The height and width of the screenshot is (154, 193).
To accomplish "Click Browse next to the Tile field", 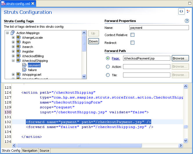I will 180,75.
